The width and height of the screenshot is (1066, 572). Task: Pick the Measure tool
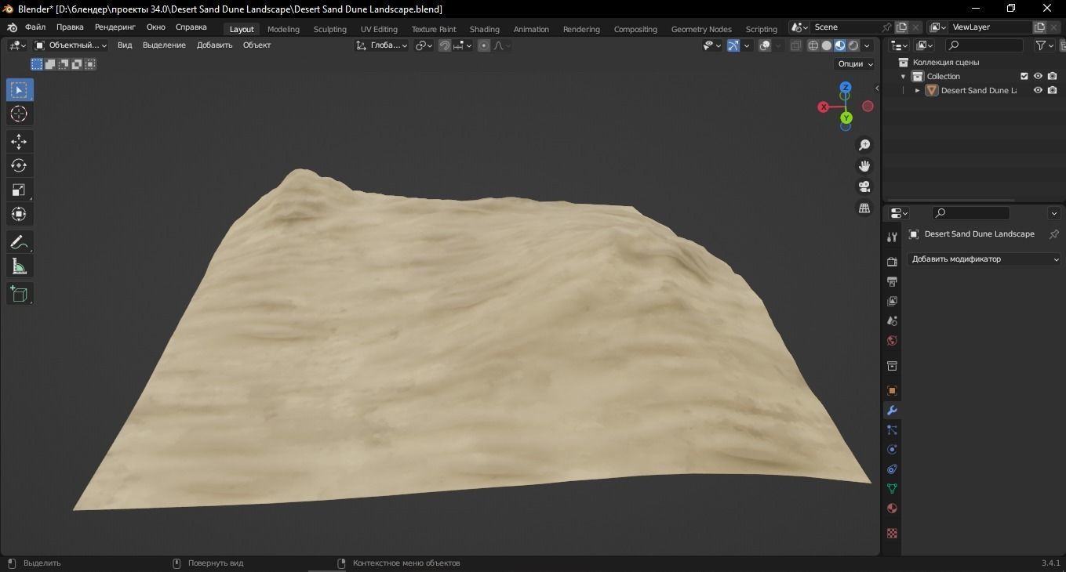19,266
